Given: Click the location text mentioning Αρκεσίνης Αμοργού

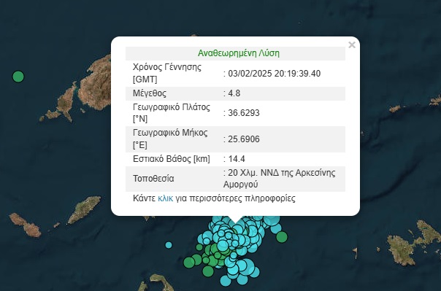Looking at the screenshot, I should pyautogui.click(x=280, y=179).
